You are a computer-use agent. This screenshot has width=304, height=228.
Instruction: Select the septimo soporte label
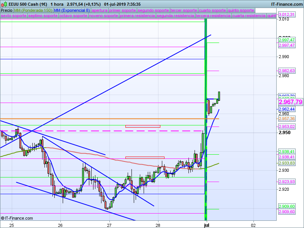click(x=43, y=16)
